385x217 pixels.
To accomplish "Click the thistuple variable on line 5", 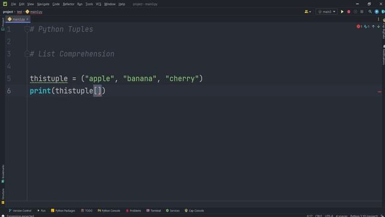I will coord(49,78).
